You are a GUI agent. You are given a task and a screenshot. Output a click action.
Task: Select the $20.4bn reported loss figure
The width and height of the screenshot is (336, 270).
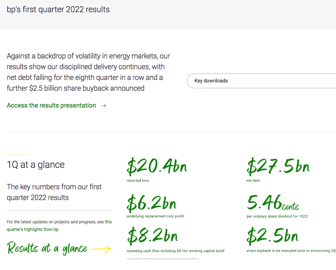tap(157, 166)
